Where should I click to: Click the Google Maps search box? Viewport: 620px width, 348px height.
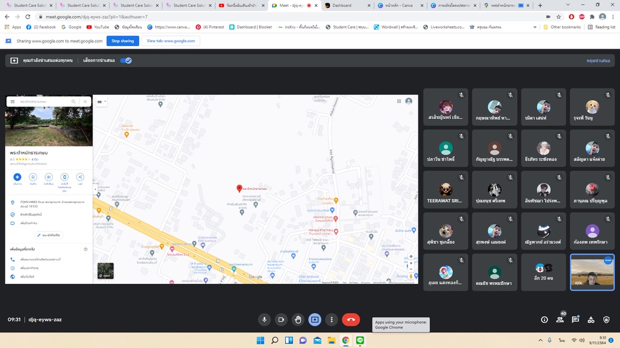[44, 101]
